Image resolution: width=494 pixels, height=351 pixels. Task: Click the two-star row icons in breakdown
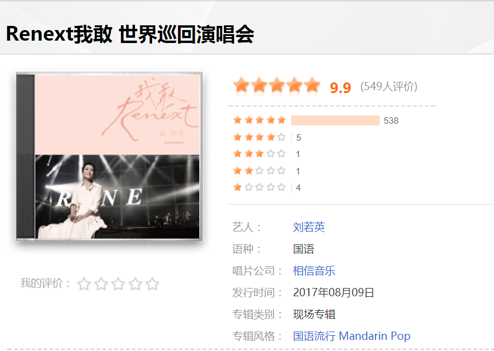pyautogui.click(x=259, y=171)
